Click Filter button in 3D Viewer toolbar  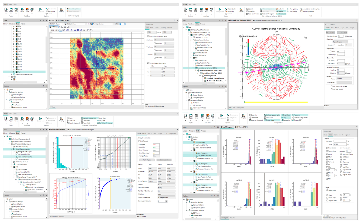tap(55, 27)
